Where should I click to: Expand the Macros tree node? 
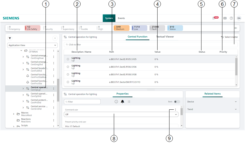(14, 114)
